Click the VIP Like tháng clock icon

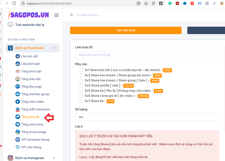point(17,147)
